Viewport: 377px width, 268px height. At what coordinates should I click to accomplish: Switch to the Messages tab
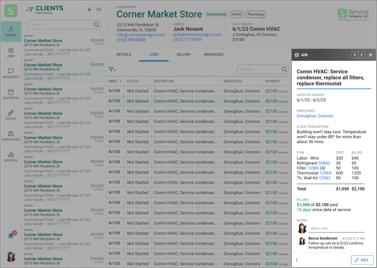coord(214,55)
